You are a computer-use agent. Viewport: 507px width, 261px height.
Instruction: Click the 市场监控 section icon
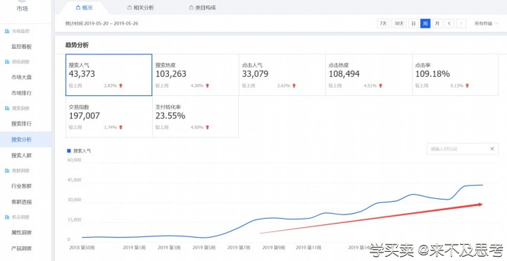point(7,32)
